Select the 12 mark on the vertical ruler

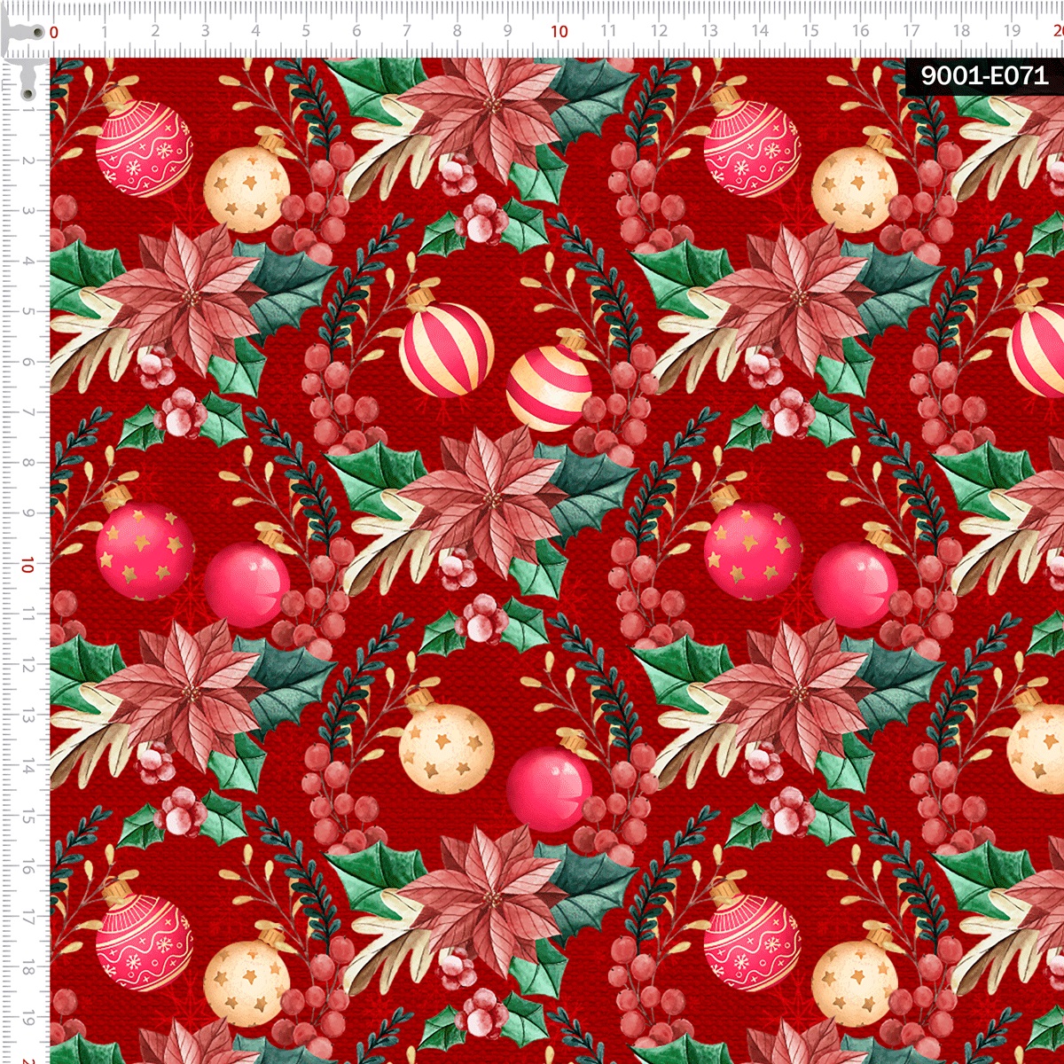tap(27, 665)
